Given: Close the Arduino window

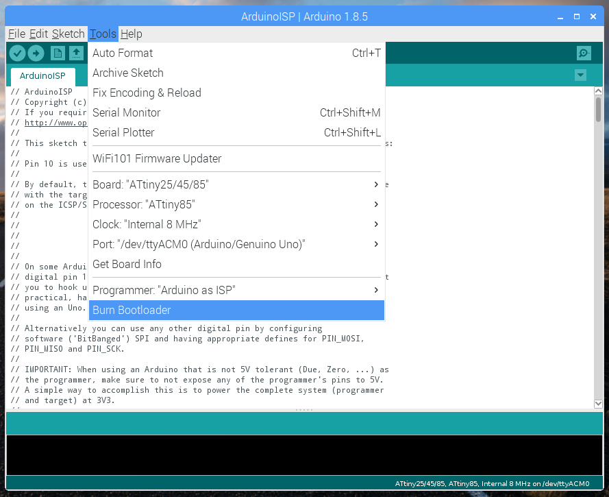Looking at the screenshot, I should (x=593, y=16).
